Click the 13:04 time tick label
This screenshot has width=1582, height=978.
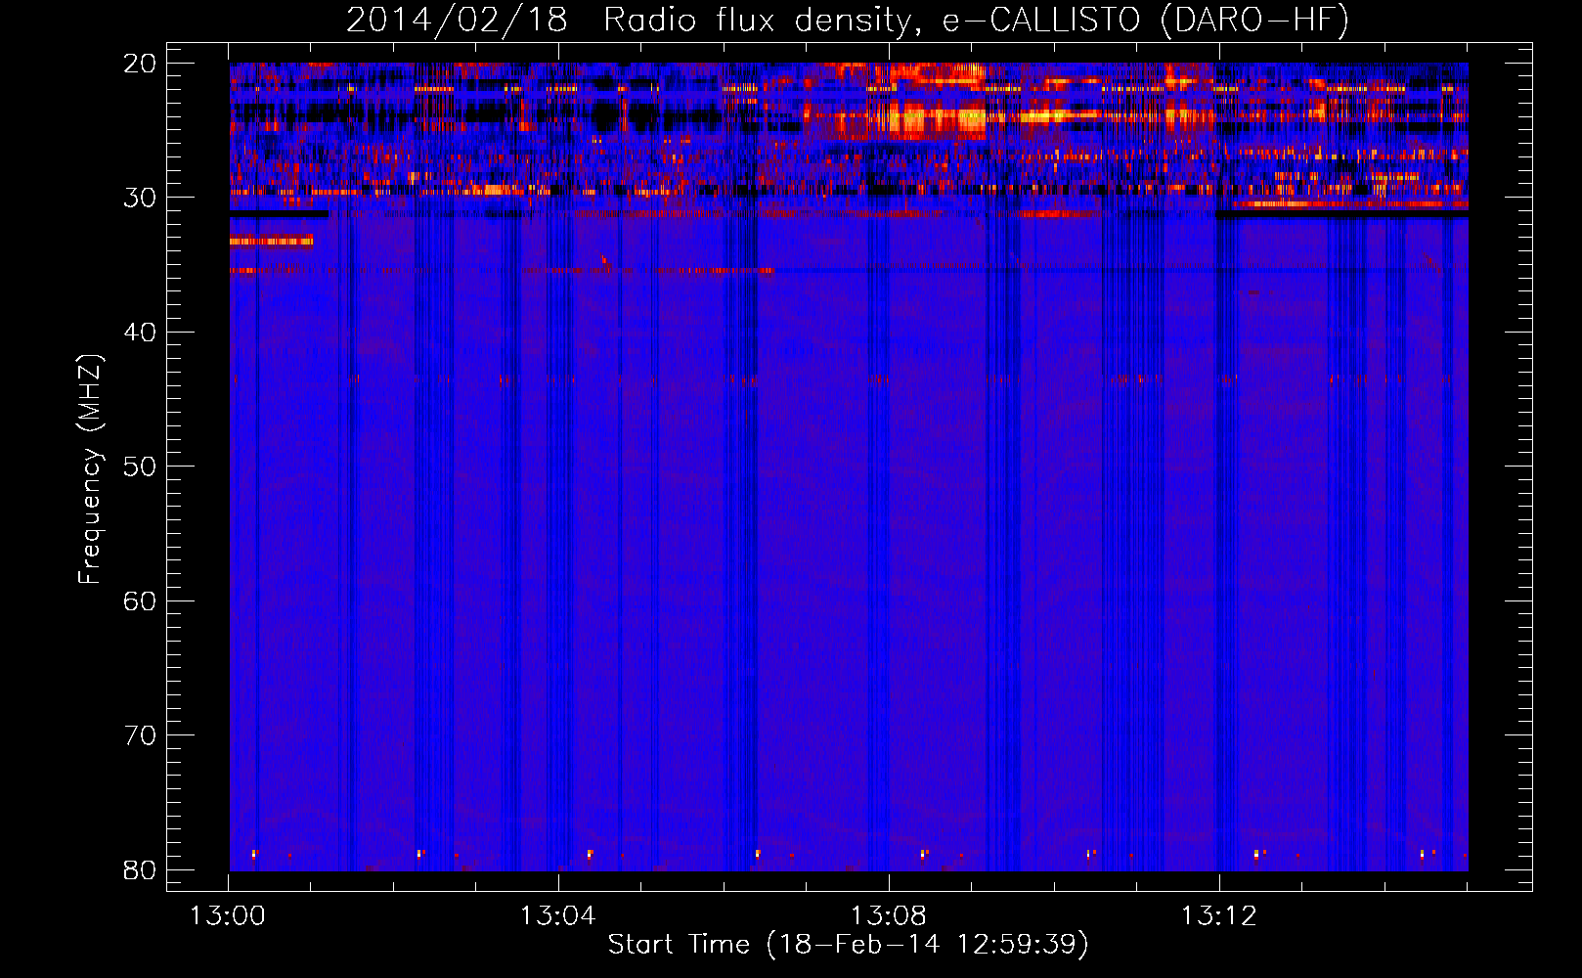(557, 915)
